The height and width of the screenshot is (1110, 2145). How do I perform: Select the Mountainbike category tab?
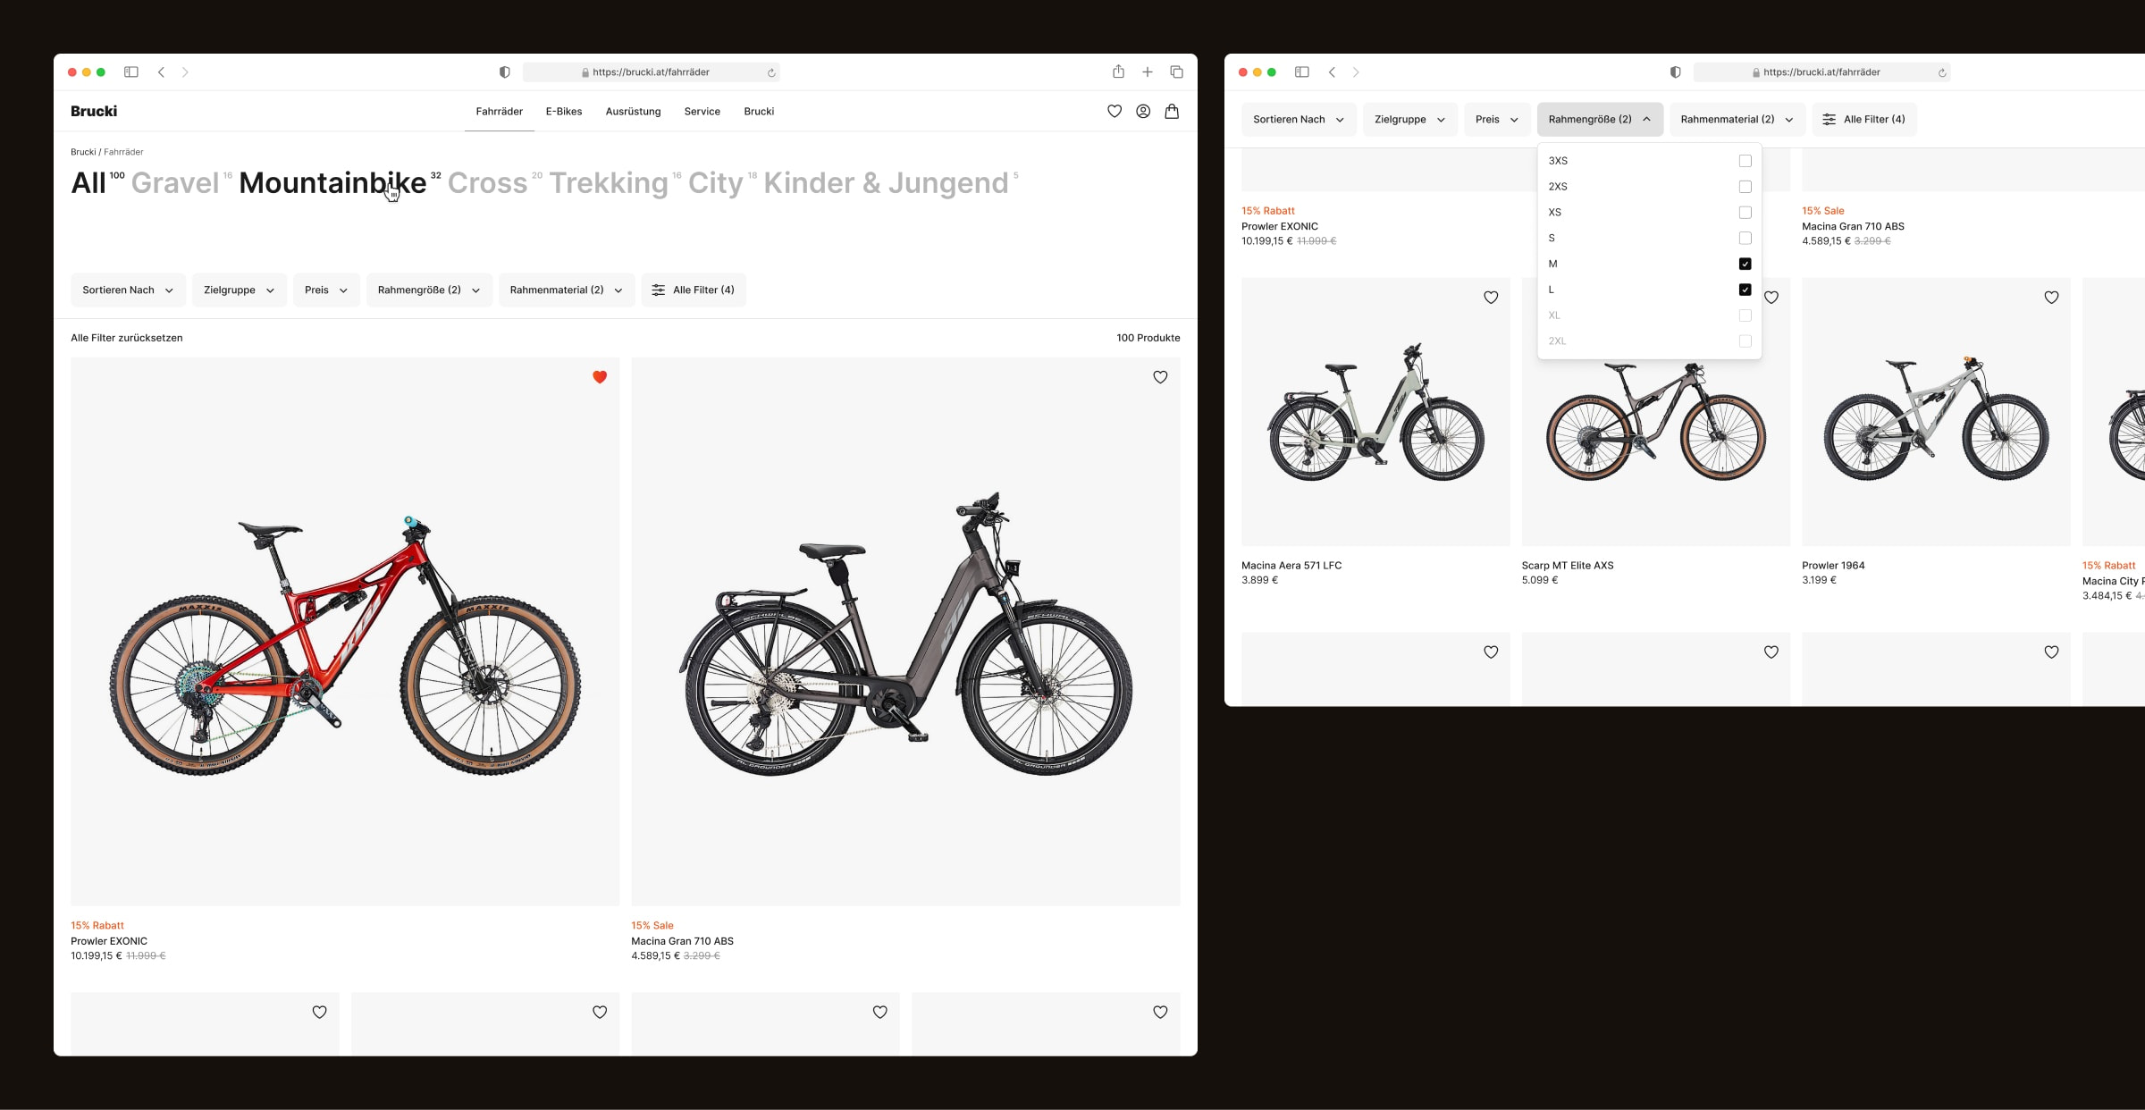pyautogui.click(x=332, y=183)
